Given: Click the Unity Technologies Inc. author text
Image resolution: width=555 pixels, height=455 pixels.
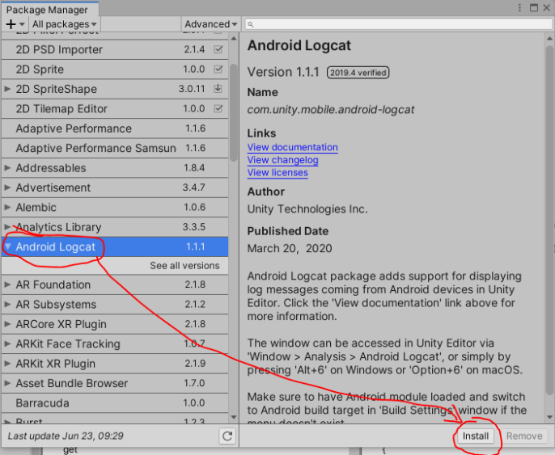Looking at the screenshot, I should click(x=307, y=209).
